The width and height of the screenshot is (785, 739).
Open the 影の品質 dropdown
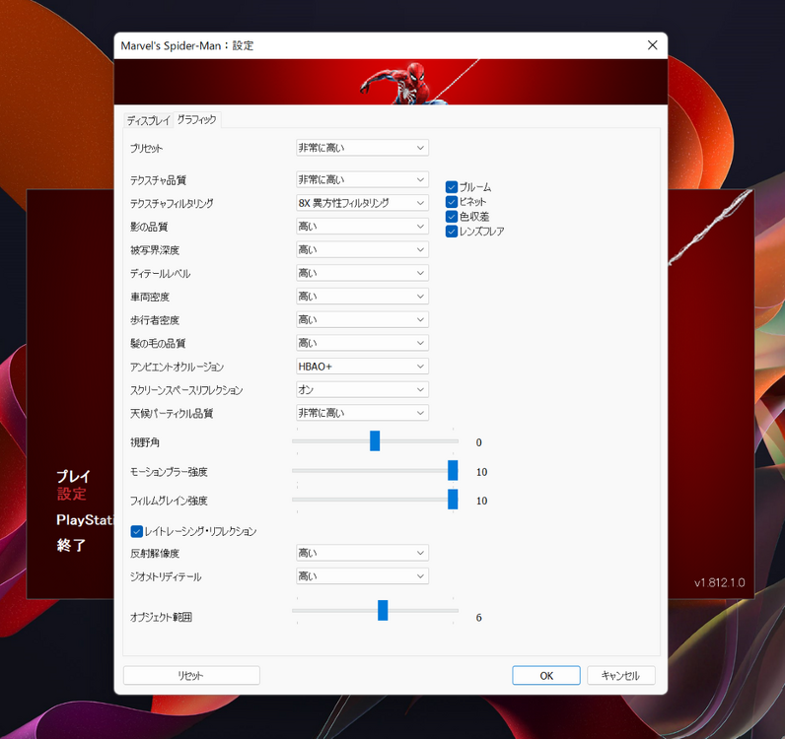(x=362, y=227)
